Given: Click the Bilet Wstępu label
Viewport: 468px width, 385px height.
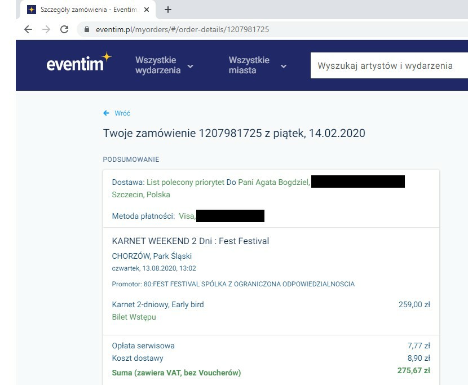Looking at the screenshot, I should [x=134, y=317].
